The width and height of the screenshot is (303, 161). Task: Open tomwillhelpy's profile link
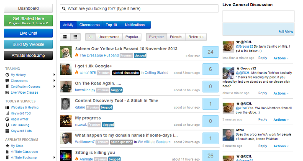[85, 90]
